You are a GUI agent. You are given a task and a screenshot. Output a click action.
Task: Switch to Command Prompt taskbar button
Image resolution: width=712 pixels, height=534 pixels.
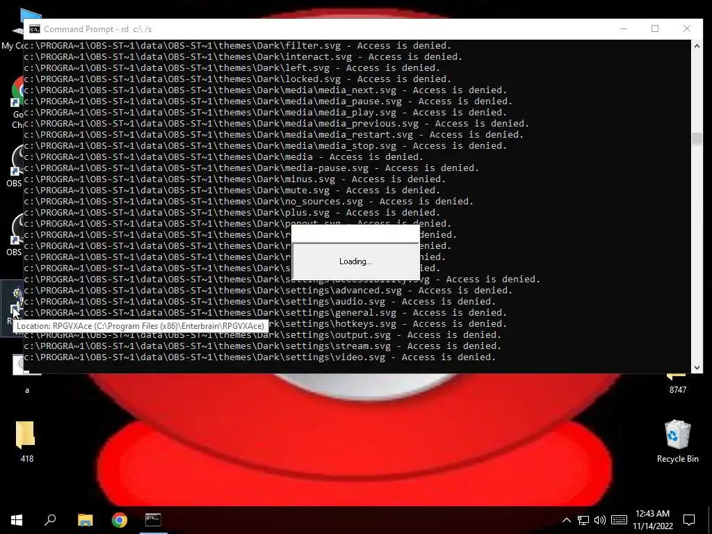[153, 520]
